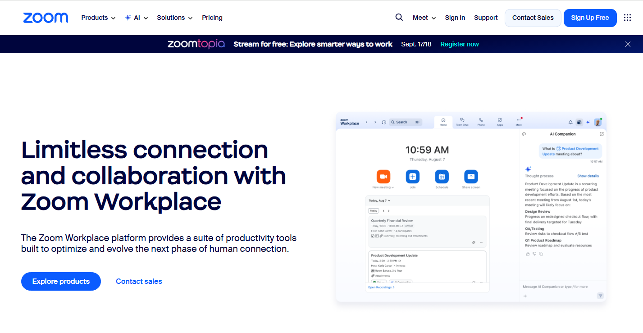Click the Contact Sales header button
Image resolution: width=643 pixels, height=333 pixels.
pyautogui.click(x=533, y=18)
